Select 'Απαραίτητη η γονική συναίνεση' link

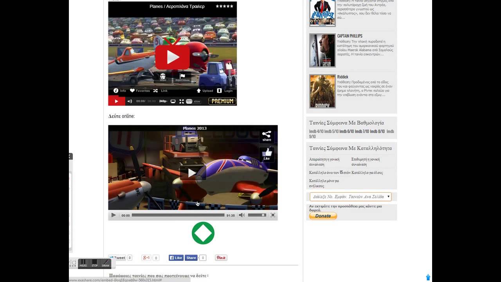[x=324, y=162]
